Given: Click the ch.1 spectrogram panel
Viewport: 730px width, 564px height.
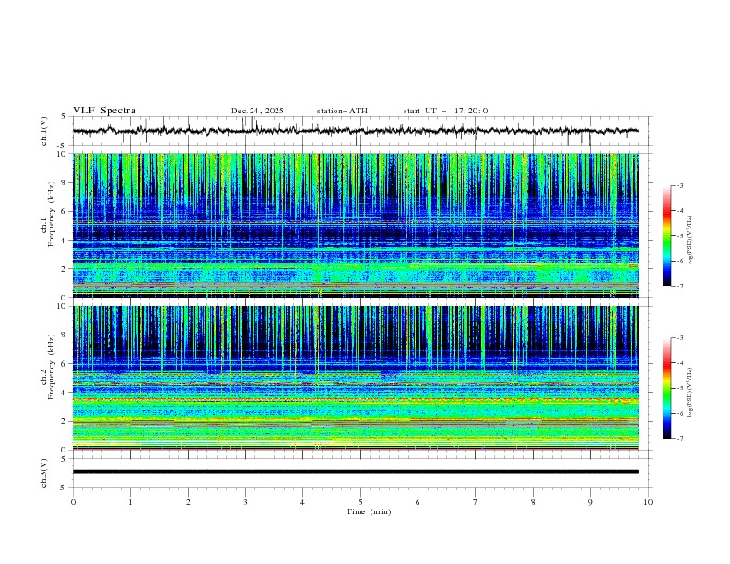Looking at the screenshot, I should tap(356, 225).
